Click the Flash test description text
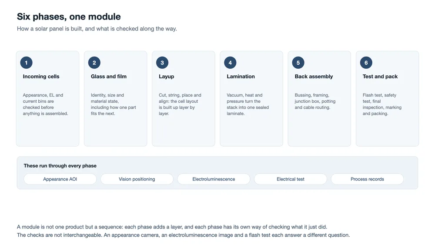This screenshot has width=435, height=245. [x=382, y=104]
